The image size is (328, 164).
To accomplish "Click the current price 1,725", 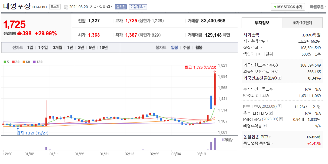I will [14, 24].
